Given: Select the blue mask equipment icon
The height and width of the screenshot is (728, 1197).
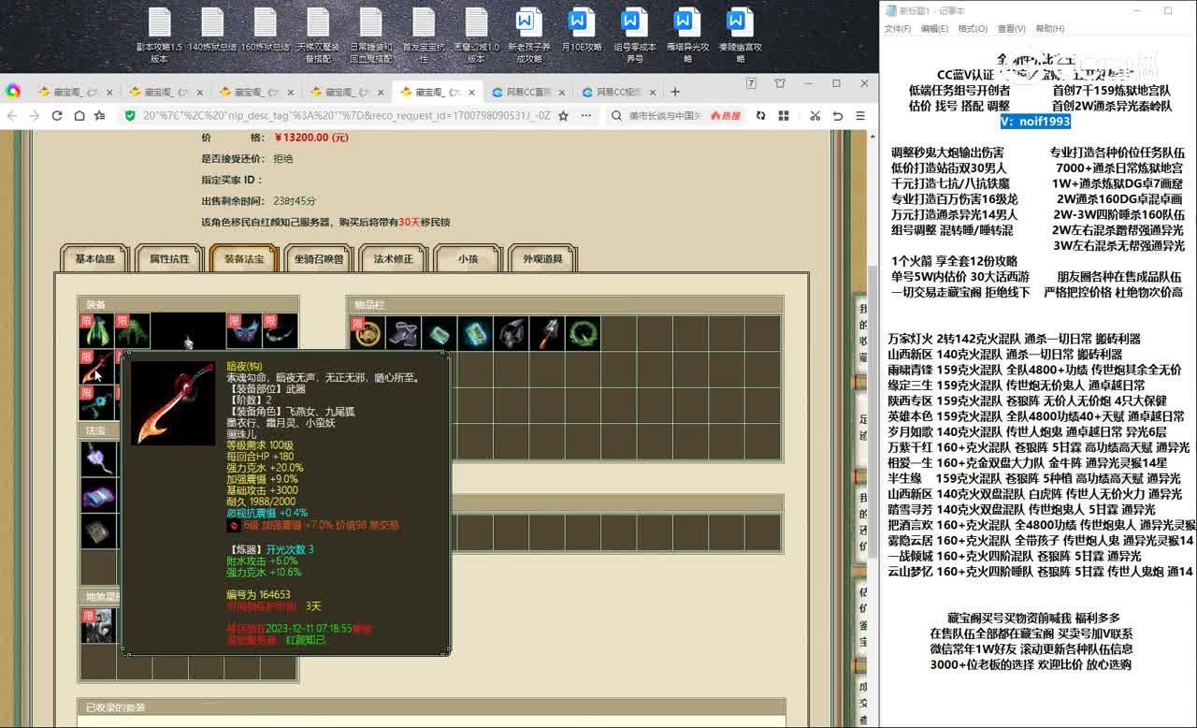Looking at the screenshot, I should [x=243, y=331].
